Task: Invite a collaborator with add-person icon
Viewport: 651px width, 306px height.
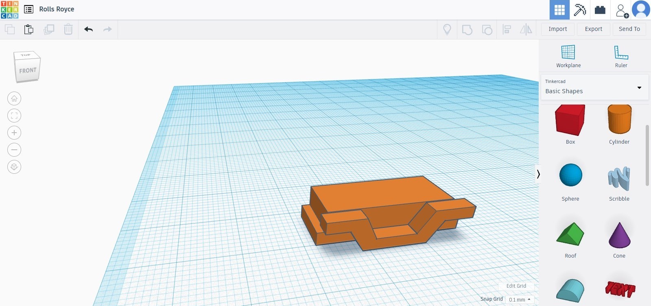Action: [622, 11]
